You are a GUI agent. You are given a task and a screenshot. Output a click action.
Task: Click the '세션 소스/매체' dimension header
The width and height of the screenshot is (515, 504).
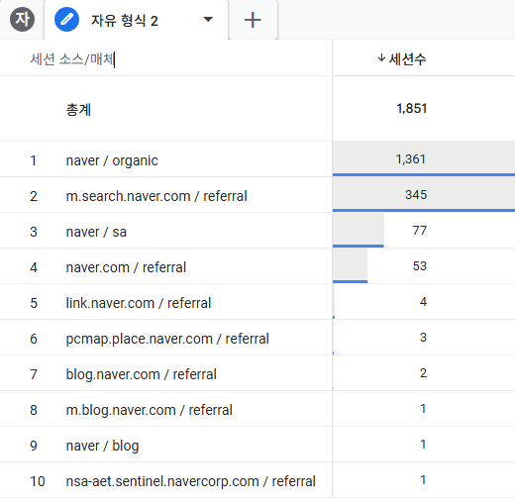point(72,59)
